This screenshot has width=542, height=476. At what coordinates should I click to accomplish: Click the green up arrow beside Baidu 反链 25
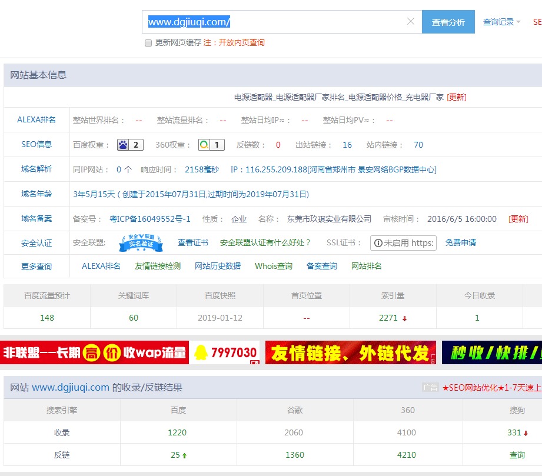click(x=185, y=455)
